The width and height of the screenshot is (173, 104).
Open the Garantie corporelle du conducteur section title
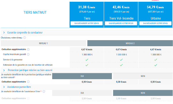coord(25,32)
